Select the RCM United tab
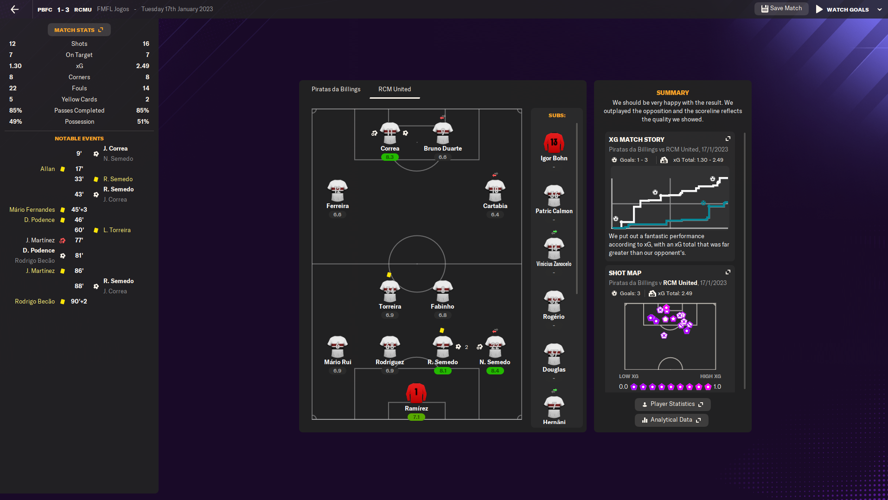Image resolution: width=888 pixels, height=500 pixels. click(x=394, y=89)
